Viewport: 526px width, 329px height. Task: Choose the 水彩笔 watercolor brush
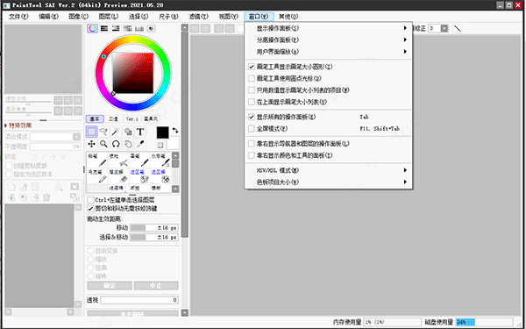(160, 161)
